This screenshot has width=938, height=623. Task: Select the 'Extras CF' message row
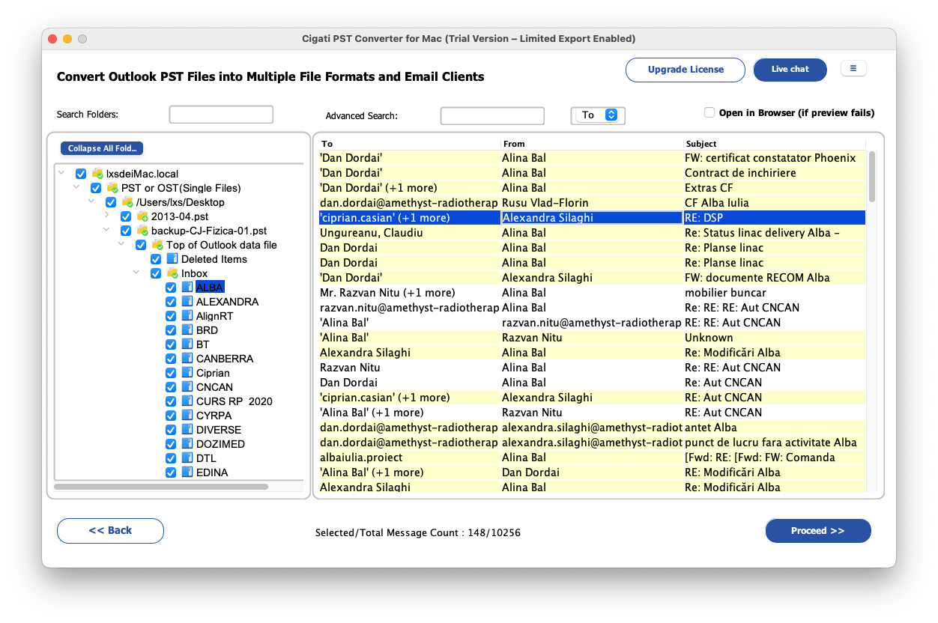coord(592,188)
